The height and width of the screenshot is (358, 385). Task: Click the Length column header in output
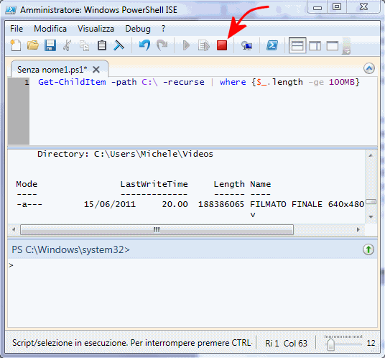(229, 184)
